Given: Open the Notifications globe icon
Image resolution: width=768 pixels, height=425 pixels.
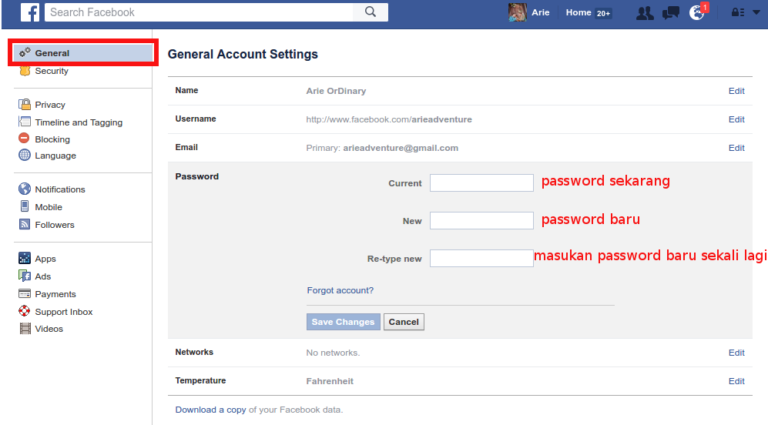Looking at the screenshot, I should click(x=696, y=13).
